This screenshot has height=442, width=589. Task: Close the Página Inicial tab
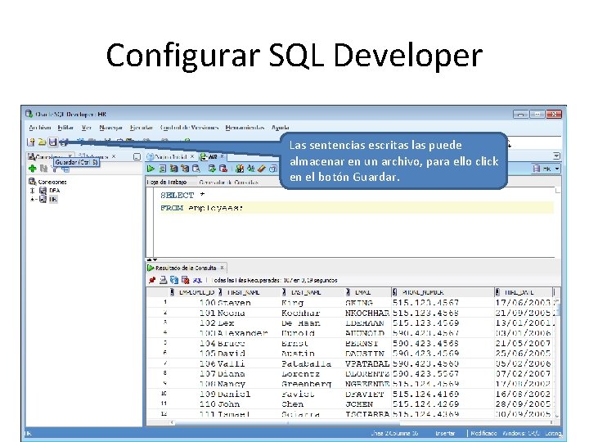pos(192,156)
